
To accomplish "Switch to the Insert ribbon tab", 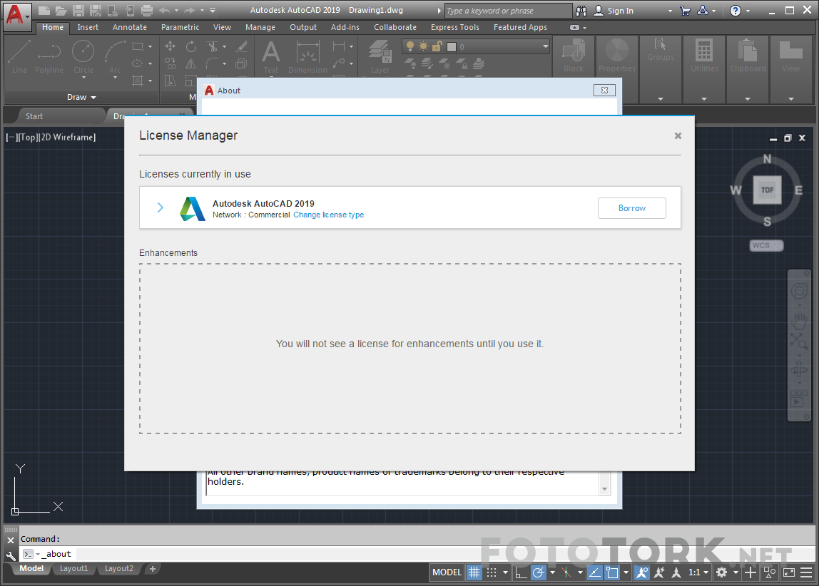I will [88, 27].
